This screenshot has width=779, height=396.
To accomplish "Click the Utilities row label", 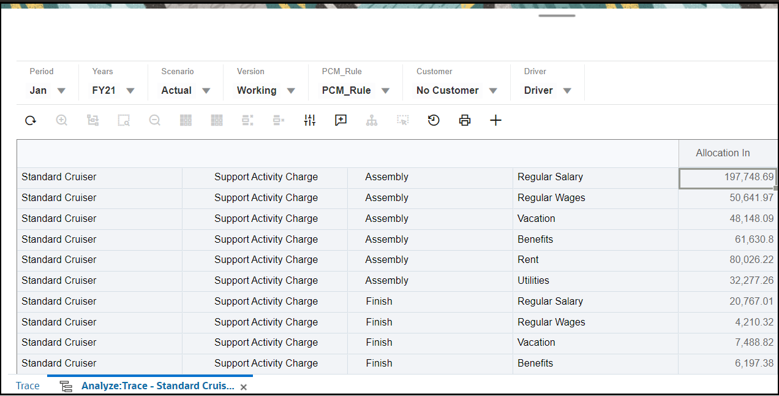I will click(533, 281).
